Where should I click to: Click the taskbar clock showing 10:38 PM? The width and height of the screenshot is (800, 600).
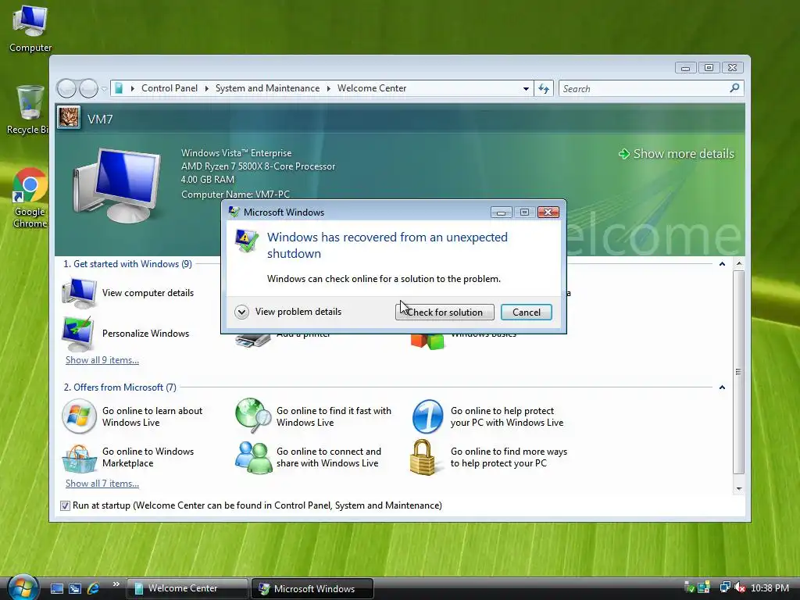(x=770, y=588)
